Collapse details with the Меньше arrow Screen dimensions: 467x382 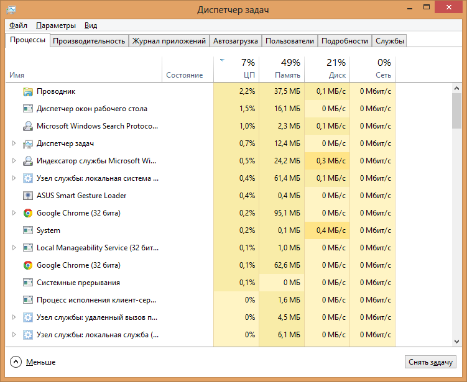click(x=16, y=362)
